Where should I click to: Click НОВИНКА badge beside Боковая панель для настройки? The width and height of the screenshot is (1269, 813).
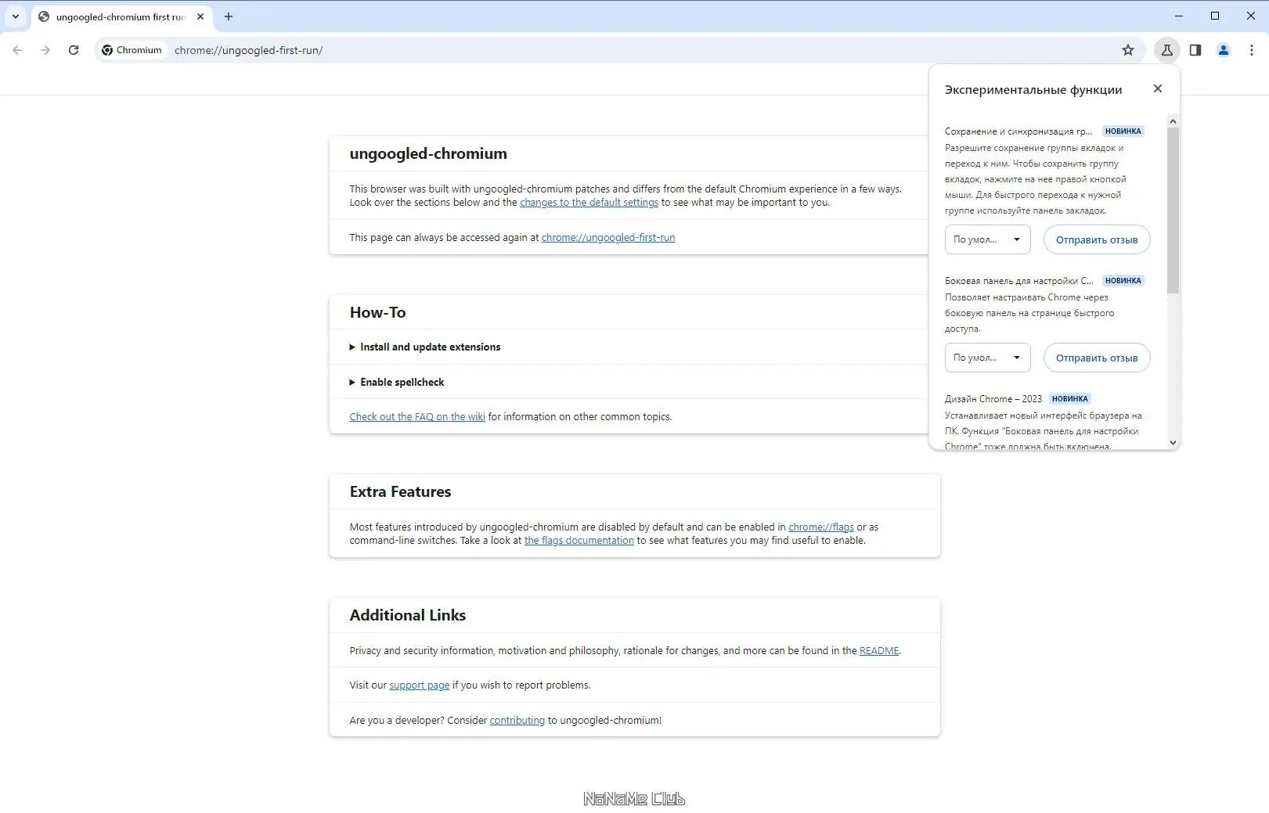tap(1123, 280)
